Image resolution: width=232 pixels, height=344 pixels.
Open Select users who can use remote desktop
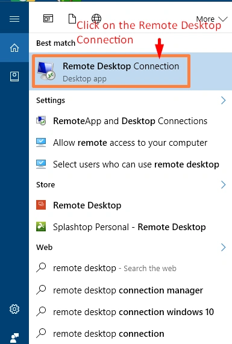130,164
